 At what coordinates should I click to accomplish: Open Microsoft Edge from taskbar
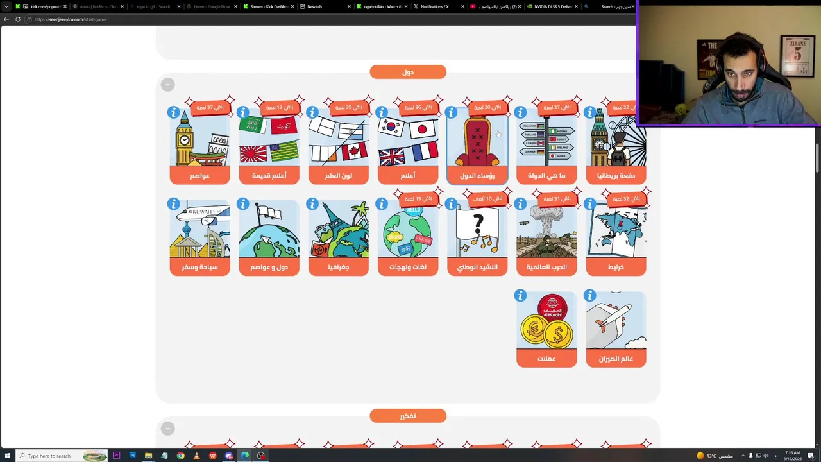click(x=244, y=456)
